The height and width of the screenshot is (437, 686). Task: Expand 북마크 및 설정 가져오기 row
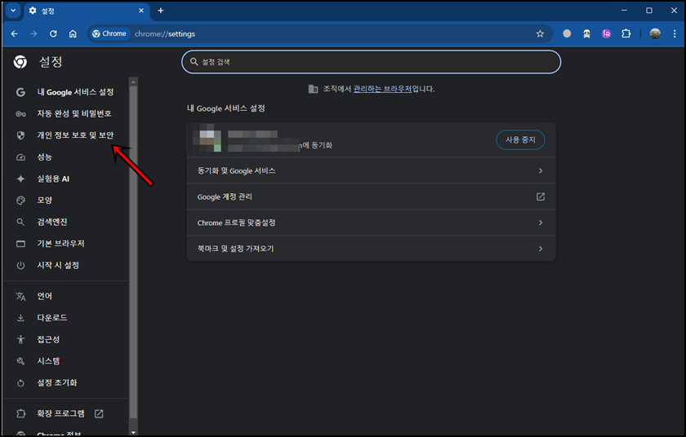tap(371, 249)
